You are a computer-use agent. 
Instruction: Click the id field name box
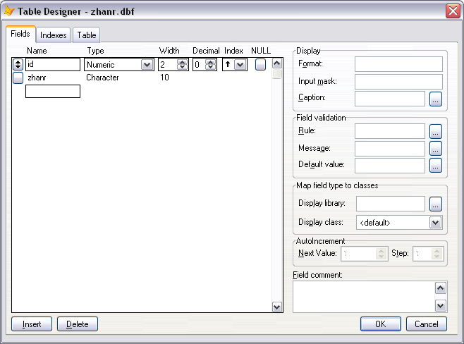(53, 64)
